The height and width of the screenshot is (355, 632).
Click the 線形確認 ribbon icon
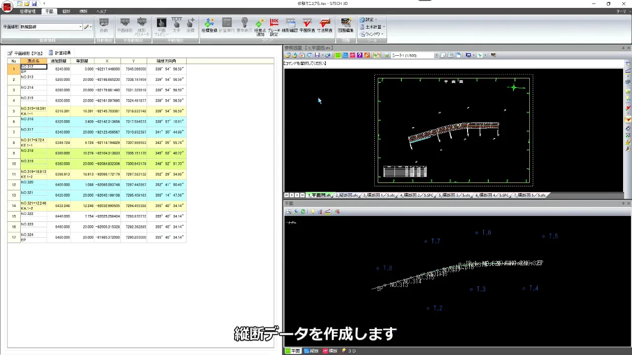290,25
